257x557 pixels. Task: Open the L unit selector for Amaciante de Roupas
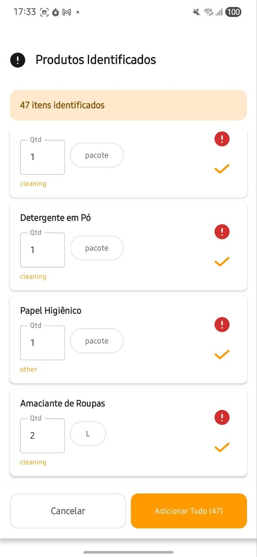coord(88,433)
